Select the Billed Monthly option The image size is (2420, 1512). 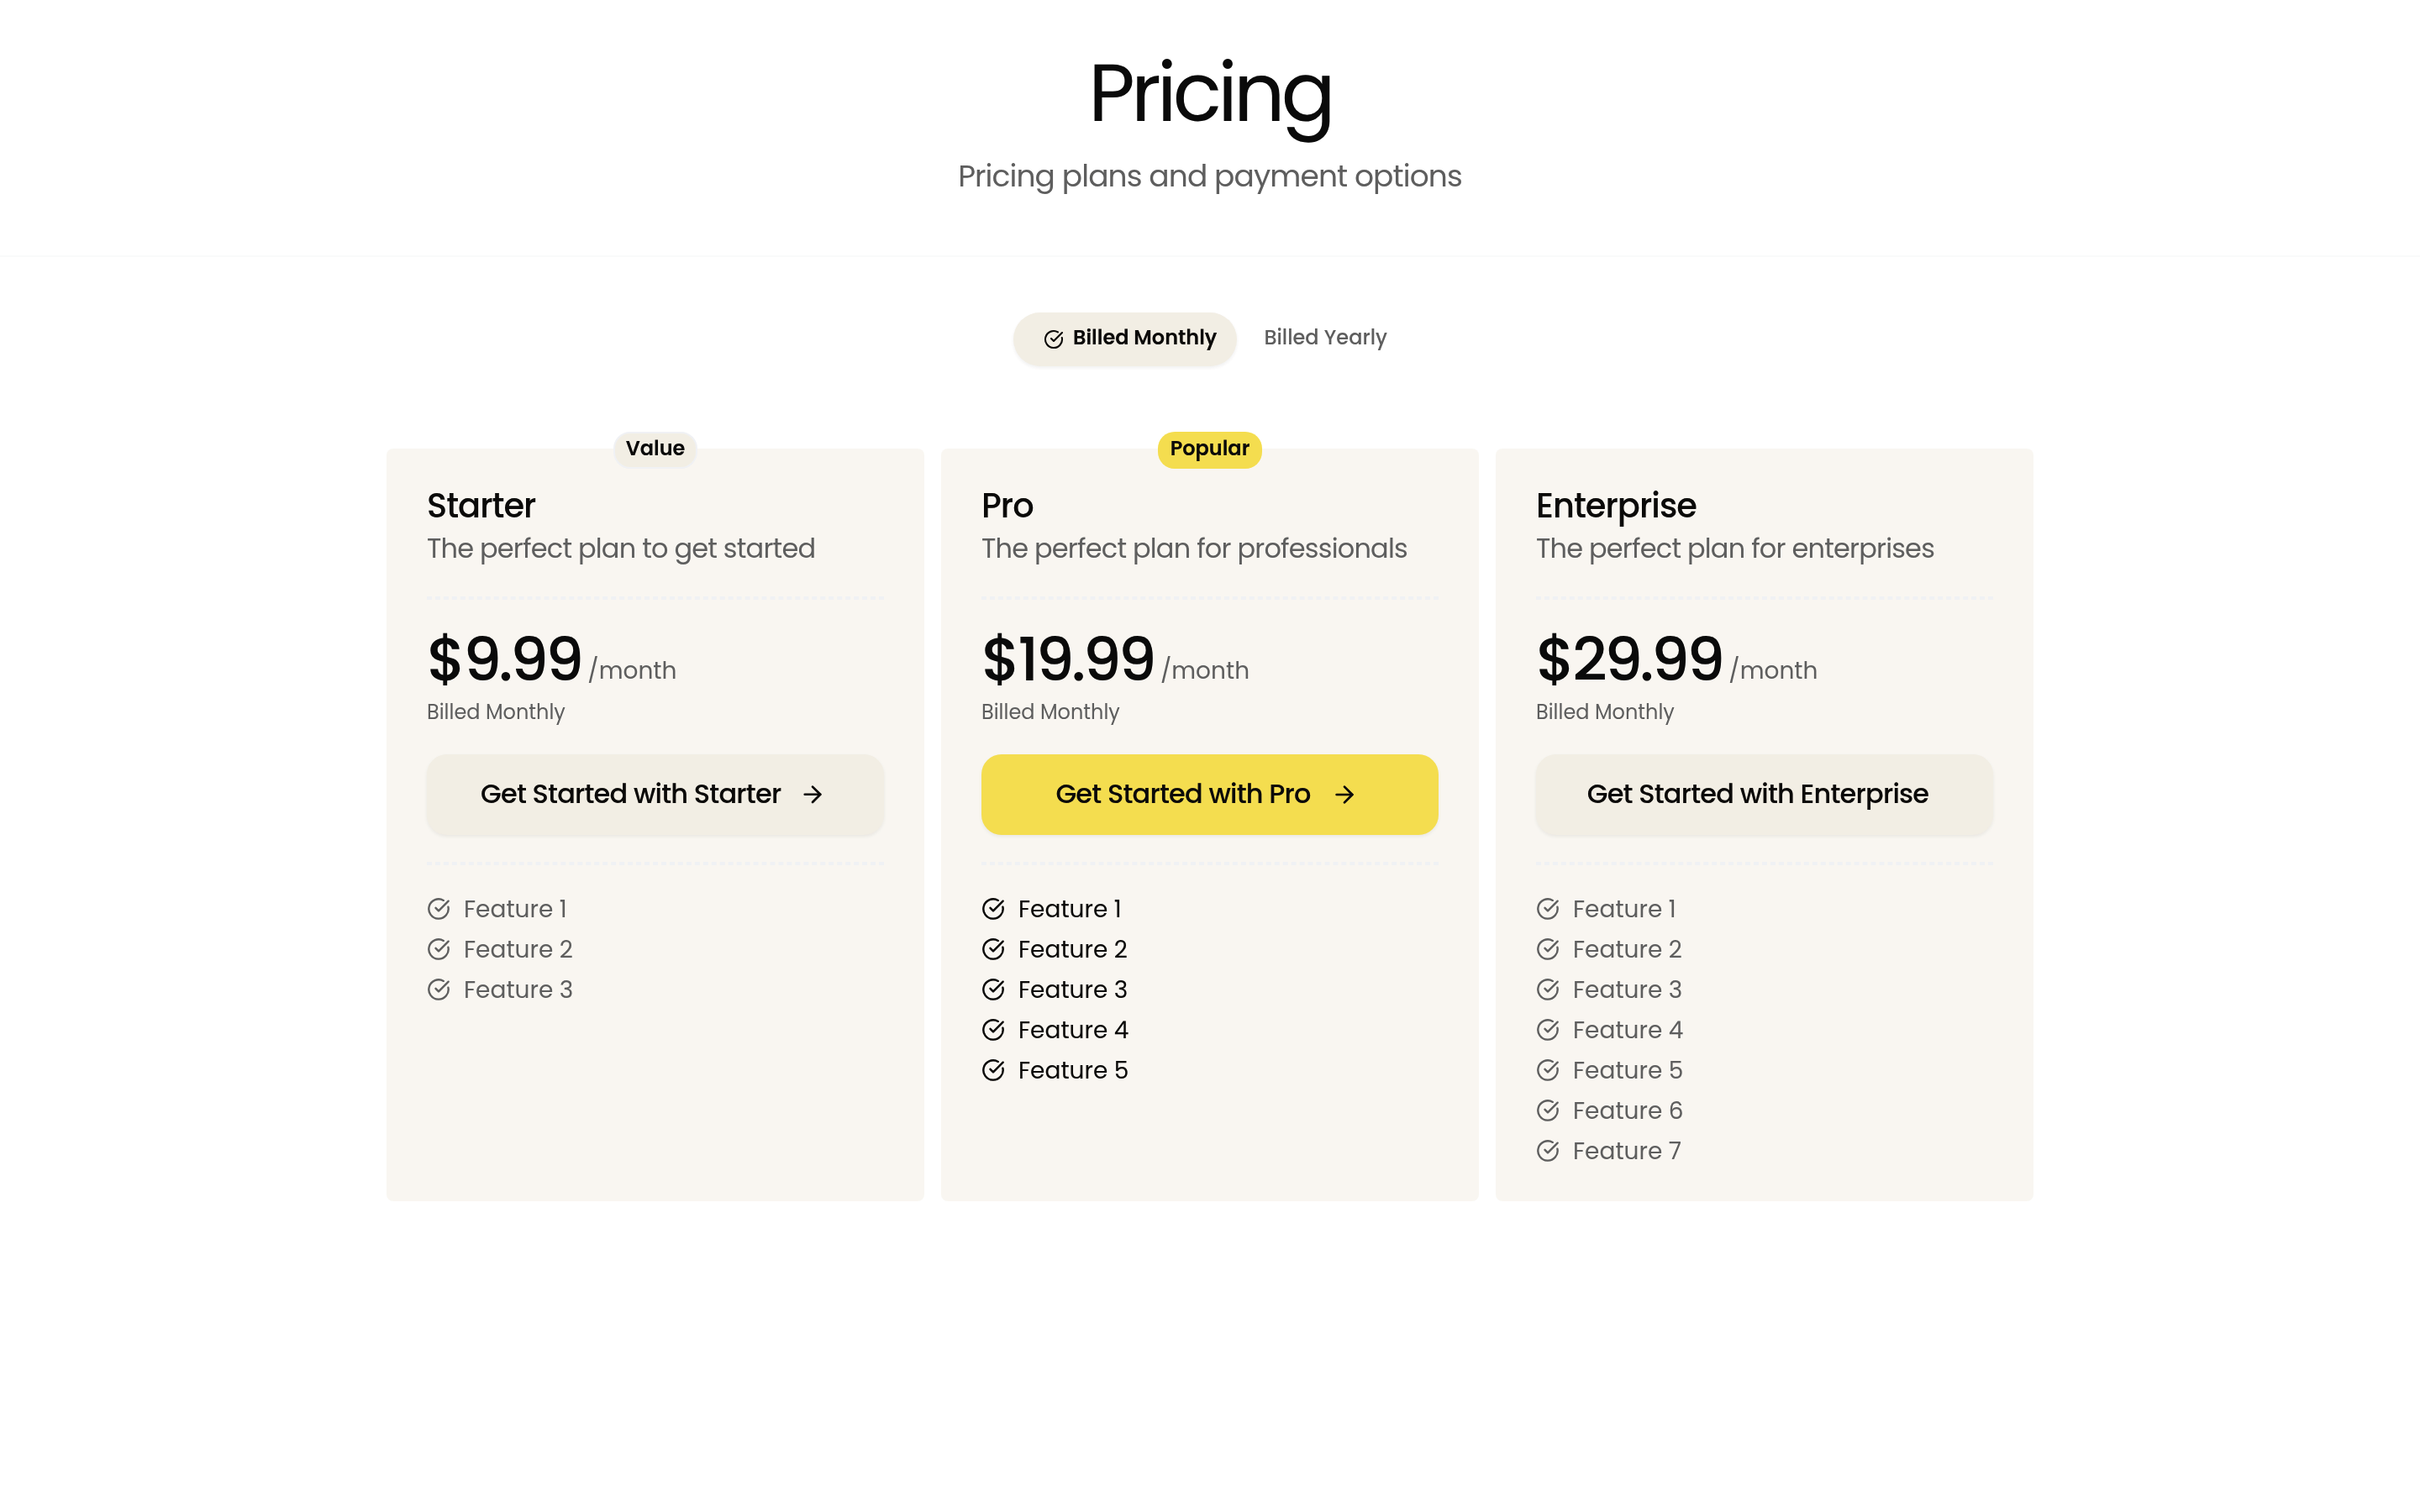point(1126,338)
